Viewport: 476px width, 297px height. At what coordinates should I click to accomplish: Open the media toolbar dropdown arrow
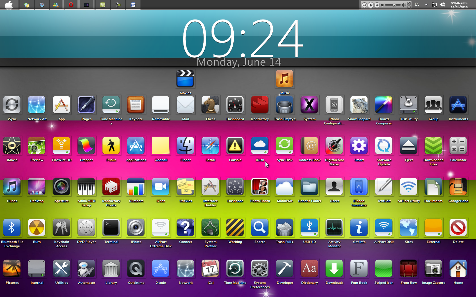pyautogui.click(x=409, y=7)
